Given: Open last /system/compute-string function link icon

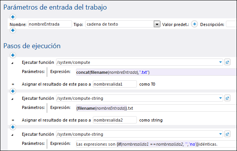Looking at the screenshot, I should (x=227, y=134).
